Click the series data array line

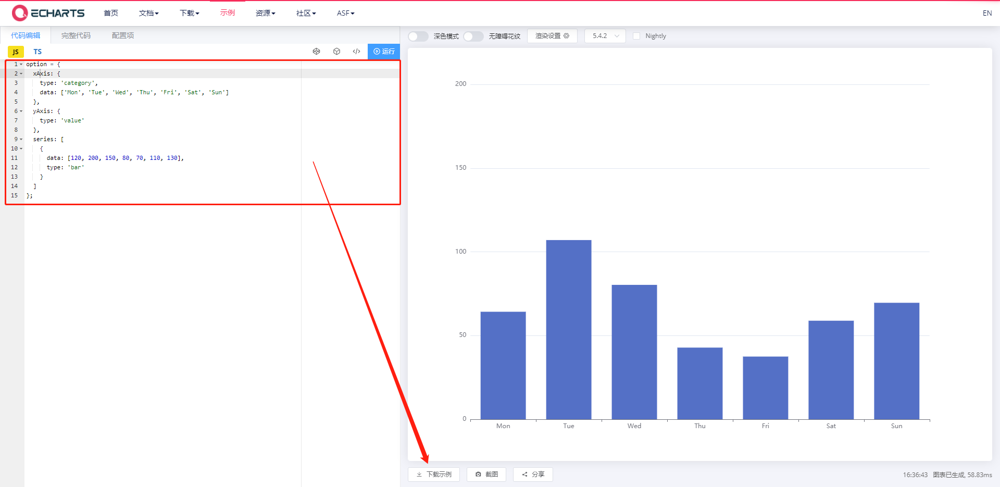[x=115, y=158]
